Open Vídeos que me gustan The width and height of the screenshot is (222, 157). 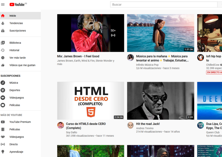(21, 65)
